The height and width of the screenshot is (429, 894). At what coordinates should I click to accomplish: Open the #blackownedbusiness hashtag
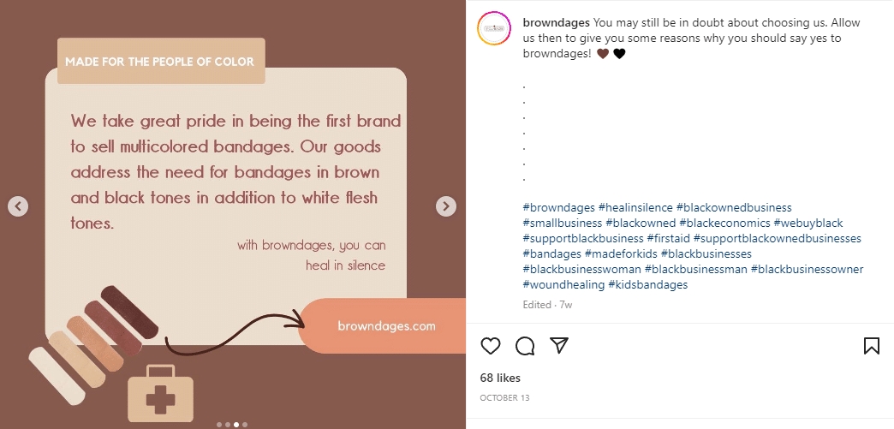(734, 207)
